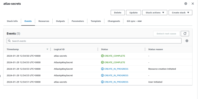The width and height of the screenshot is (198, 99).
Task: Focus the Search events input field
Action: [x=94, y=41]
